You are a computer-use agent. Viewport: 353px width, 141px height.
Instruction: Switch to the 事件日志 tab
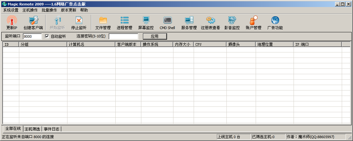[51, 129]
